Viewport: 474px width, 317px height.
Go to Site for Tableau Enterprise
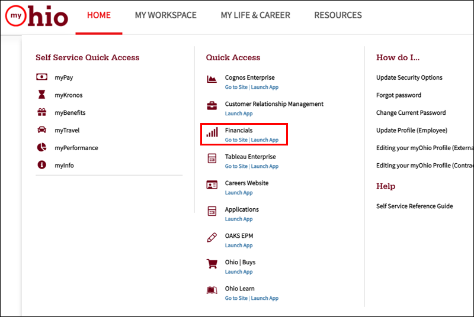point(236,166)
